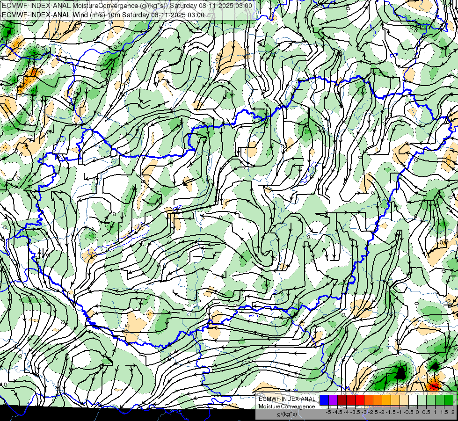Select the medium green swatch between 1 and 1.5

click(440, 400)
